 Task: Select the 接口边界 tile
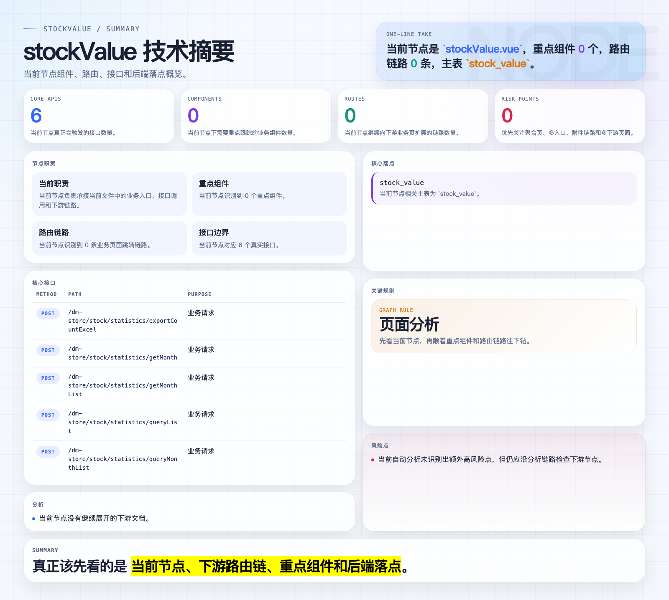[x=269, y=238]
